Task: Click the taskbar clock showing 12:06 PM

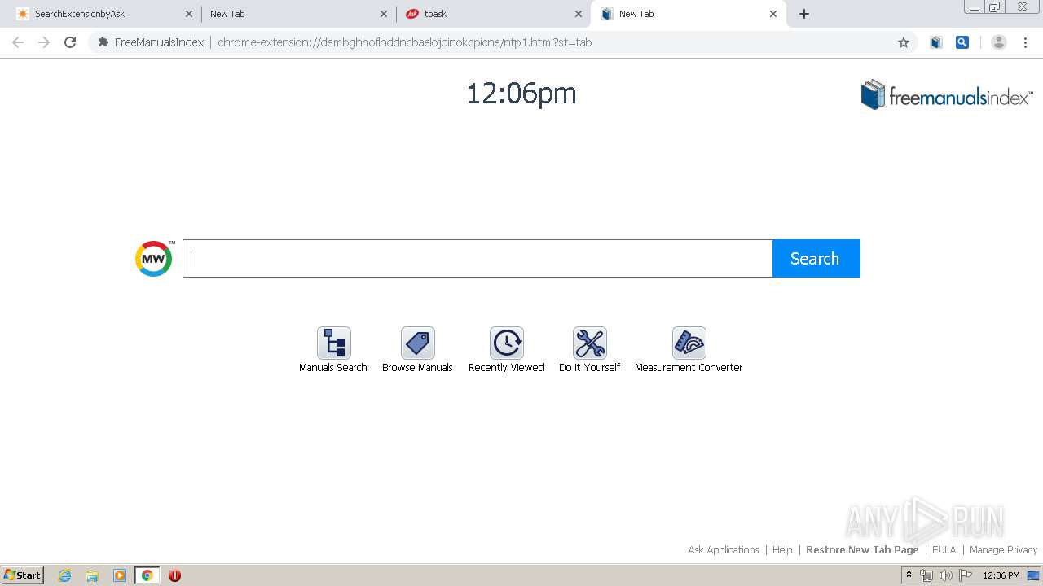Action: tap(1001, 575)
